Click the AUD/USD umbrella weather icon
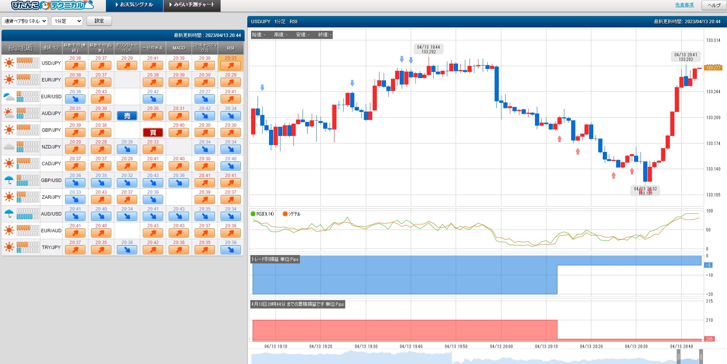The height and width of the screenshot is (364, 727). point(9,214)
